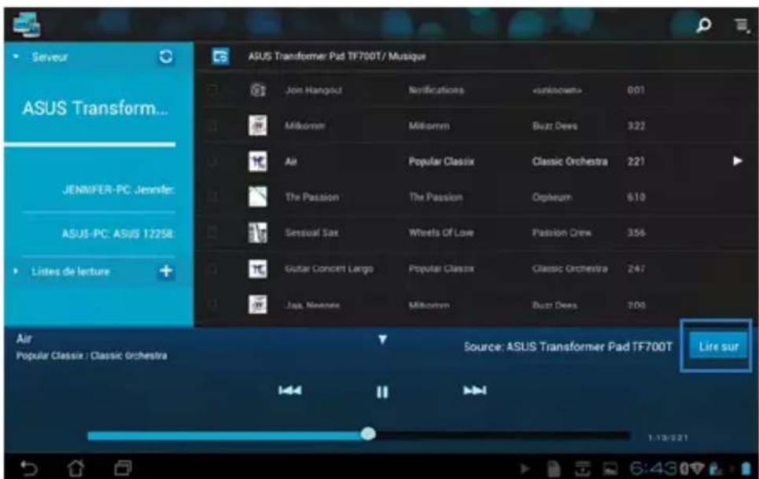Screen dimensions: 759x479
Task: Click album art of The Passion
Action: pyautogui.click(x=257, y=197)
